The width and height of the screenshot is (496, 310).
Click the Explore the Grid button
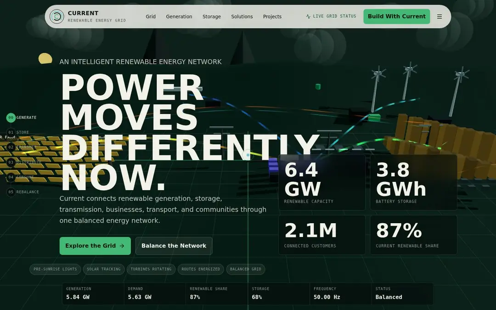pyautogui.click(x=95, y=246)
